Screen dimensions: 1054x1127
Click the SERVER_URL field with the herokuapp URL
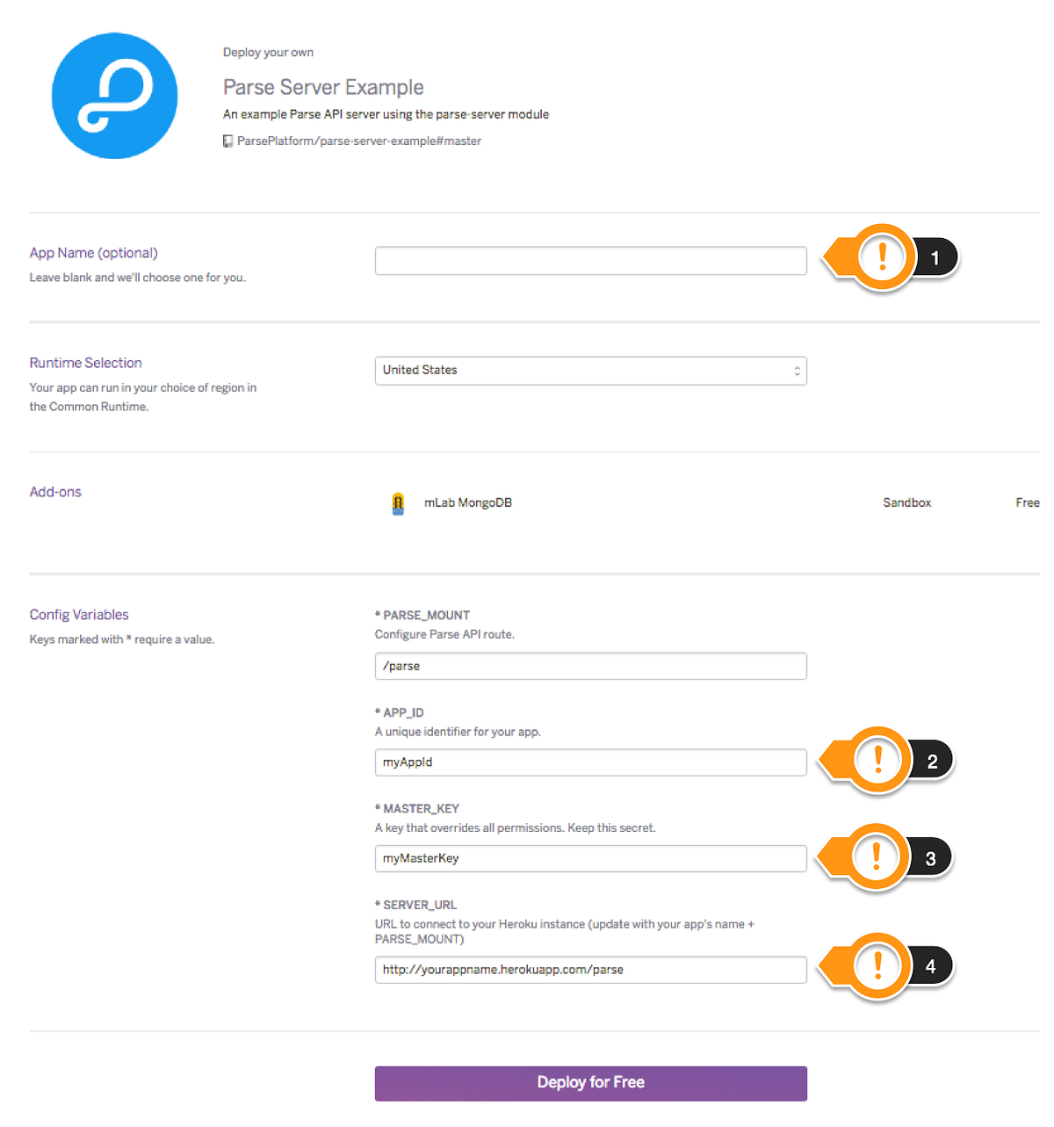click(x=590, y=970)
